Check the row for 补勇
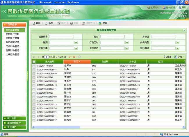This screenshot has width=189, height=137. (34, 70)
